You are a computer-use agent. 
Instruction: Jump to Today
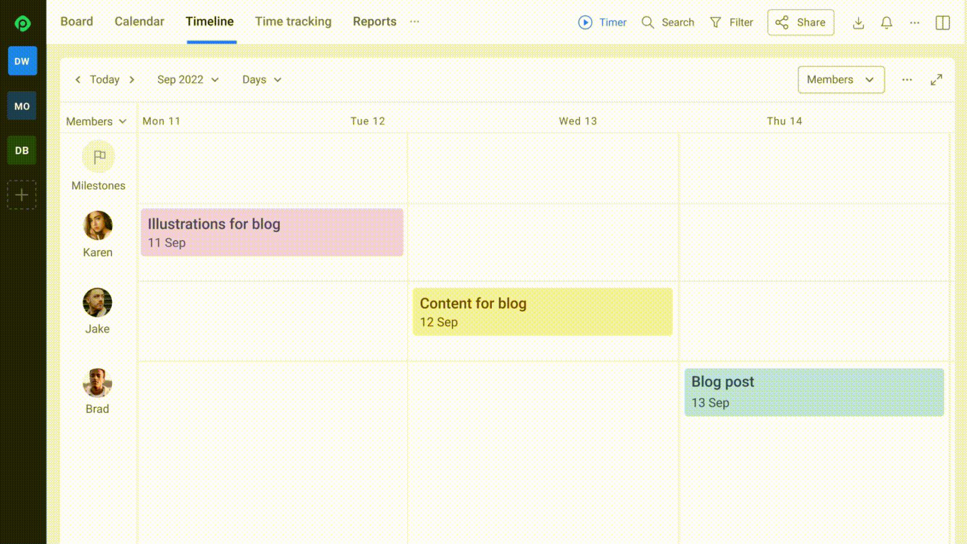coord(105,80)
